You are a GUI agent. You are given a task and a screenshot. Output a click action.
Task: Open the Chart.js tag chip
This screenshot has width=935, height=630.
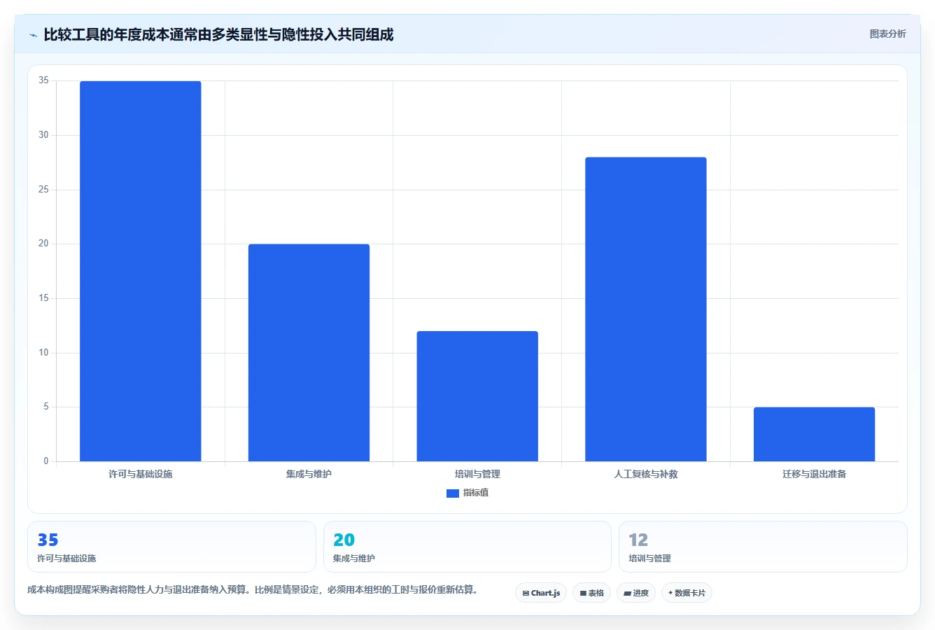click(541, 593)
